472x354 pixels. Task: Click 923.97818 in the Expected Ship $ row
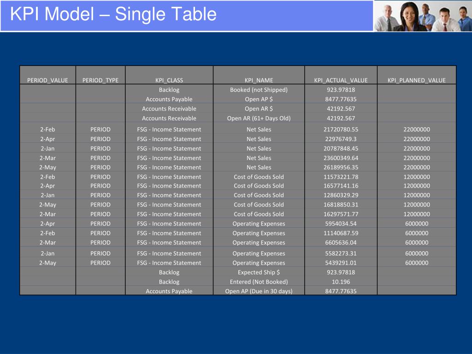[341, 272]
